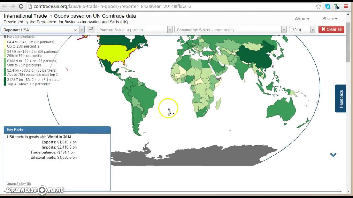Image resolution: width=353 pixels, height=198 pixels.
Task: Open the Skype extension icon
Action: tap(328, 6)
